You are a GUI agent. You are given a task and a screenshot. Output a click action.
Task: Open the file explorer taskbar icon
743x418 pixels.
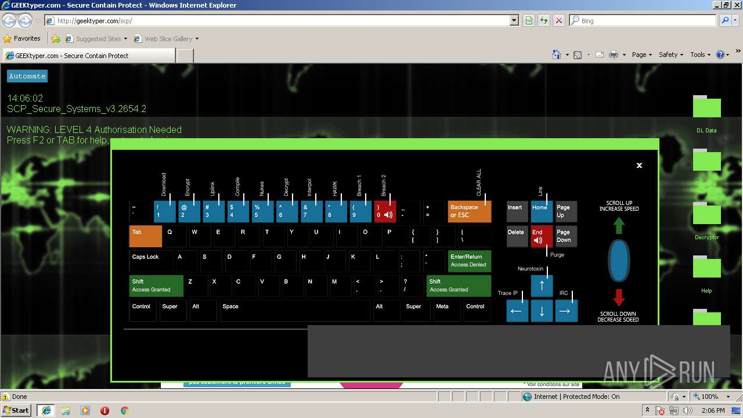pyautogui.click(x=66, y=410)
